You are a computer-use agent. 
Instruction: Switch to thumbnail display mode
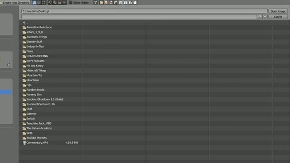44,2
